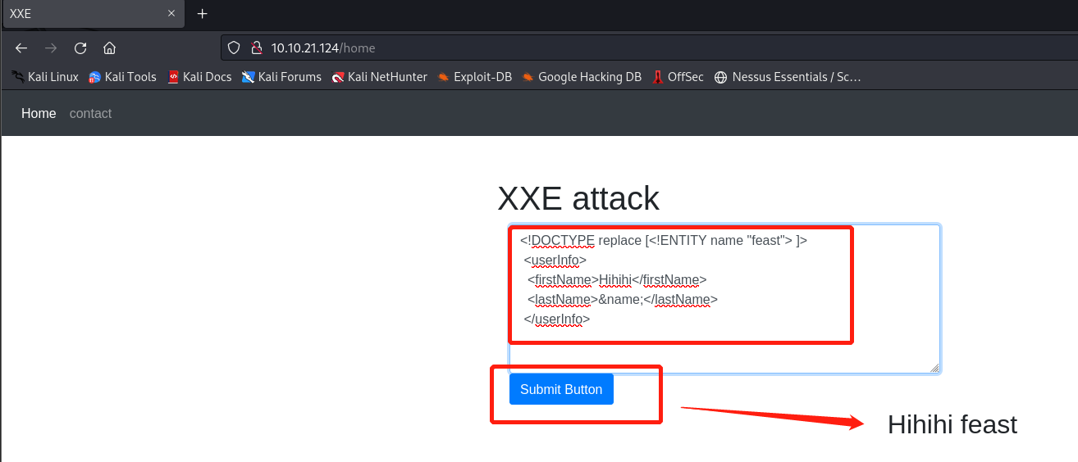Open the Kali NetHunter bookmark
Viewport: 1078px width, 462px height.
(379, 77)
